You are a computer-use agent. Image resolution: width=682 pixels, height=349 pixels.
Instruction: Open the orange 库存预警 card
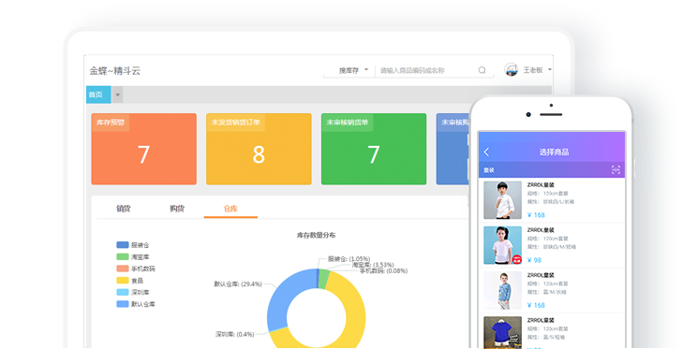click(x=144, y=149)
